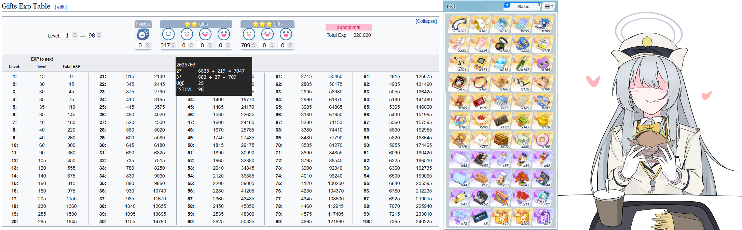742x230 pixels.
Task: Toggle the list sort order button
Action: 549,6
